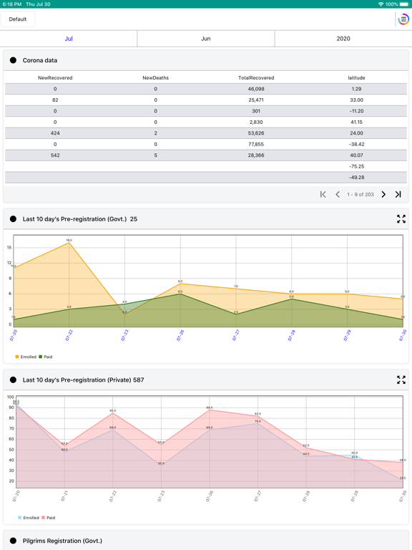Select the 25,471 TotalRecovered cell
The width and height of the screenshot is (412, 550).
point(256,100)
